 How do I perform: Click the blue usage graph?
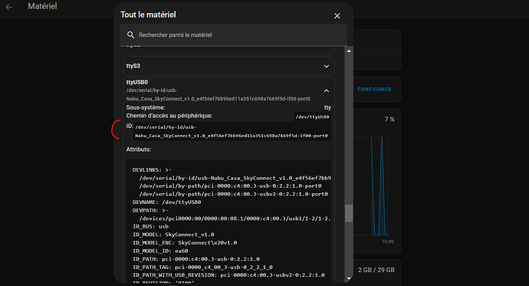(379, 186)
